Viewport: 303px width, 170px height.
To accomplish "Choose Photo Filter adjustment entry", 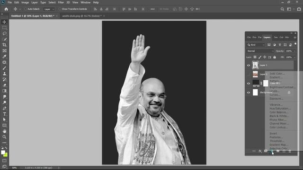I will tap(278, 119).
